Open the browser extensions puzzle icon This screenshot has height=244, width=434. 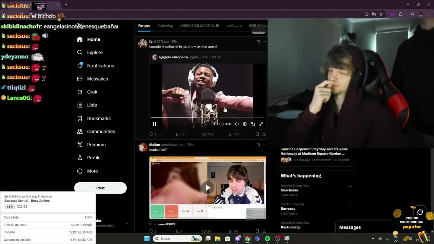click(400, 14)
